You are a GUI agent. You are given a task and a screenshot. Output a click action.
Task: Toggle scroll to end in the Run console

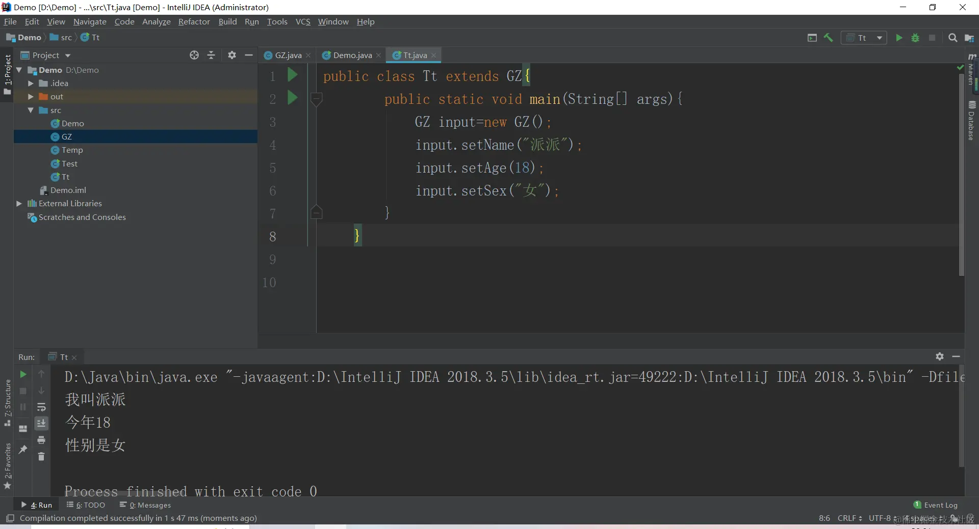click(41, 423)
